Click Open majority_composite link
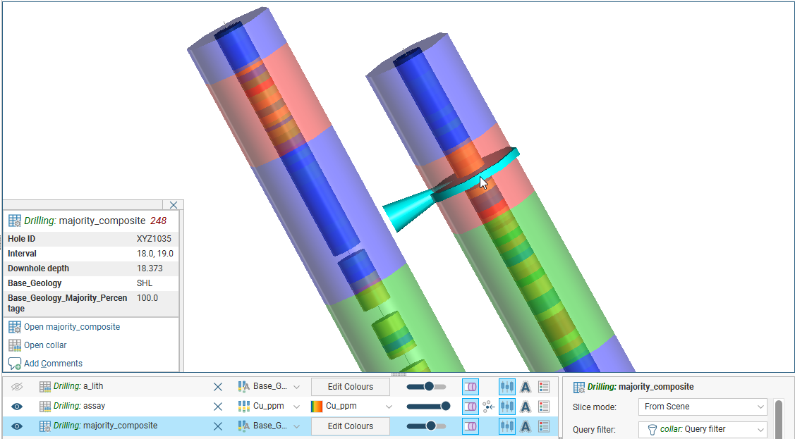This screenshot has height=439, width=795. (72, 327)
